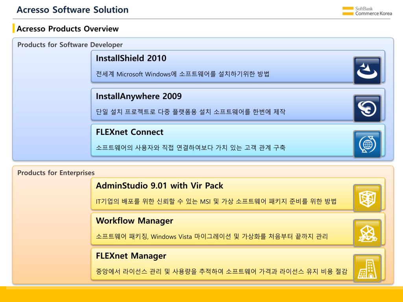
Task: Select the Workflow Manager heading
Action: (x=135, y=221)
